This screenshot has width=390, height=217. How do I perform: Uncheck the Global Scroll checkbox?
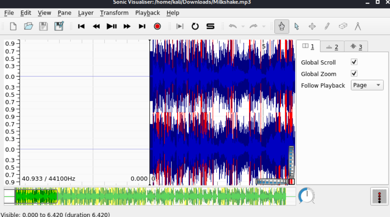354,62
